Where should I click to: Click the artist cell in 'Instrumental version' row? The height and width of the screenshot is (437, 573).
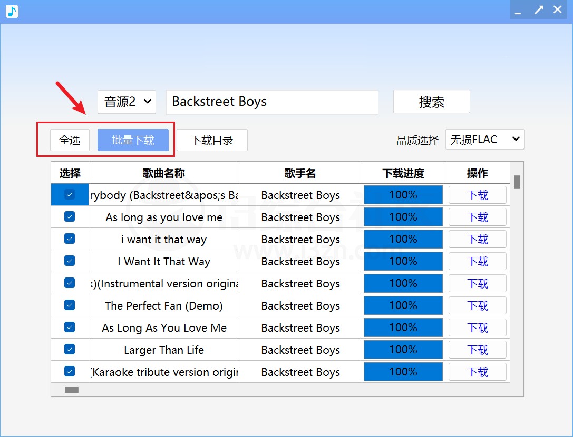coord(300,284)
